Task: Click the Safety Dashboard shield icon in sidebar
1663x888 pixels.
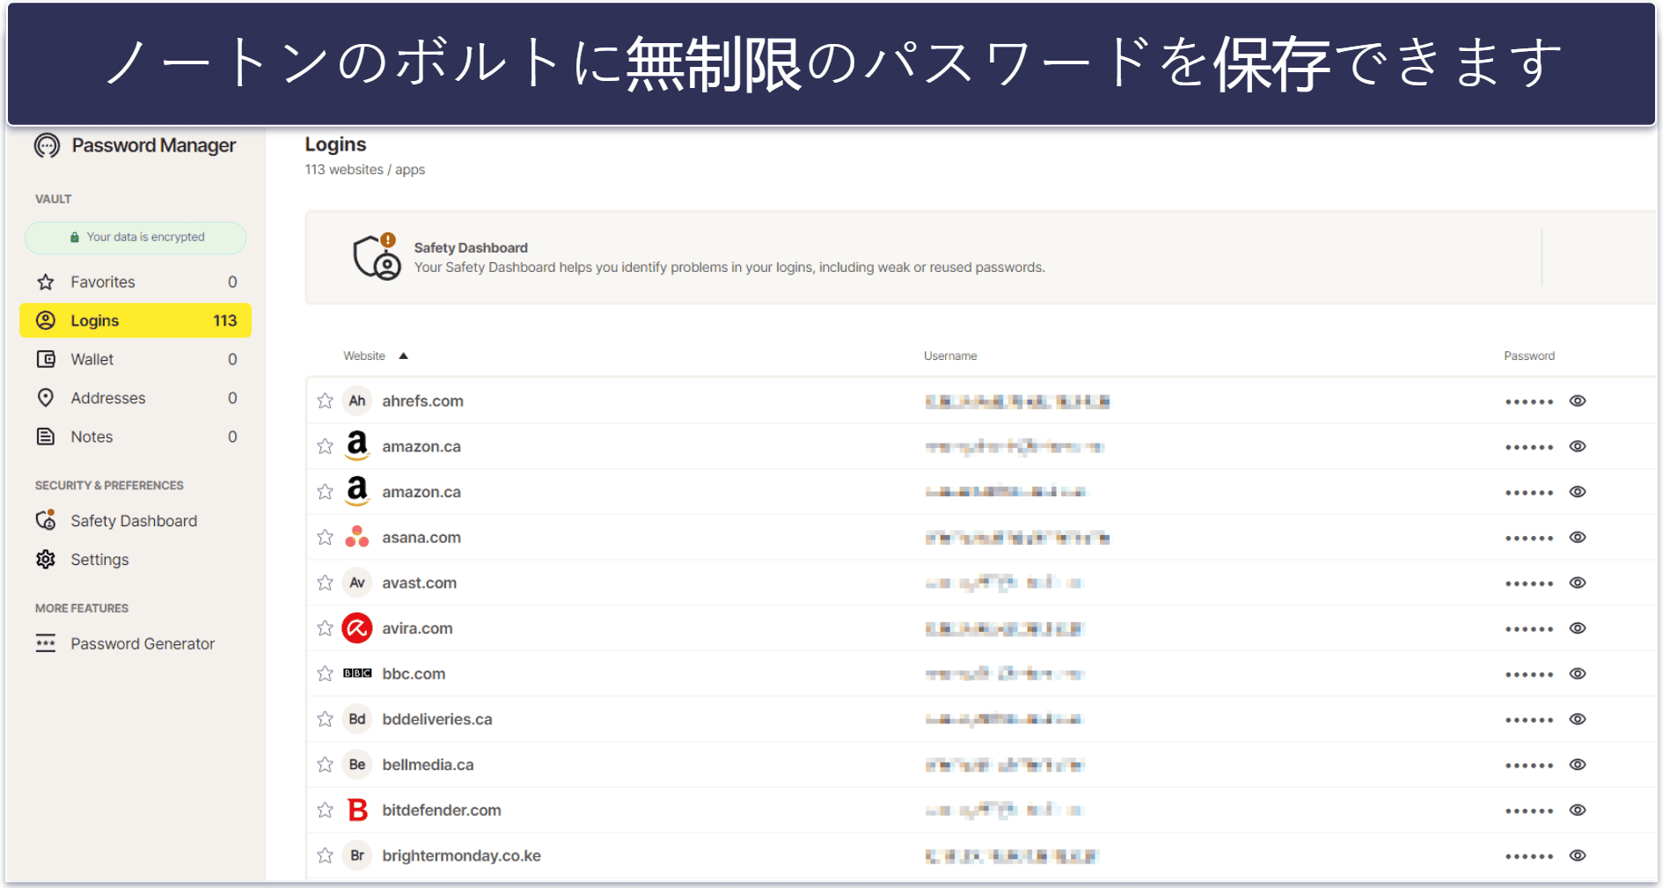Action: point(46,520)
